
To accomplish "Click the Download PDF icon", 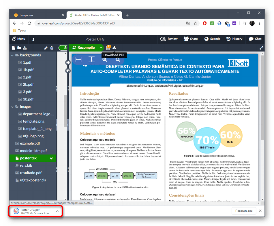I will [x=114, y=48].
